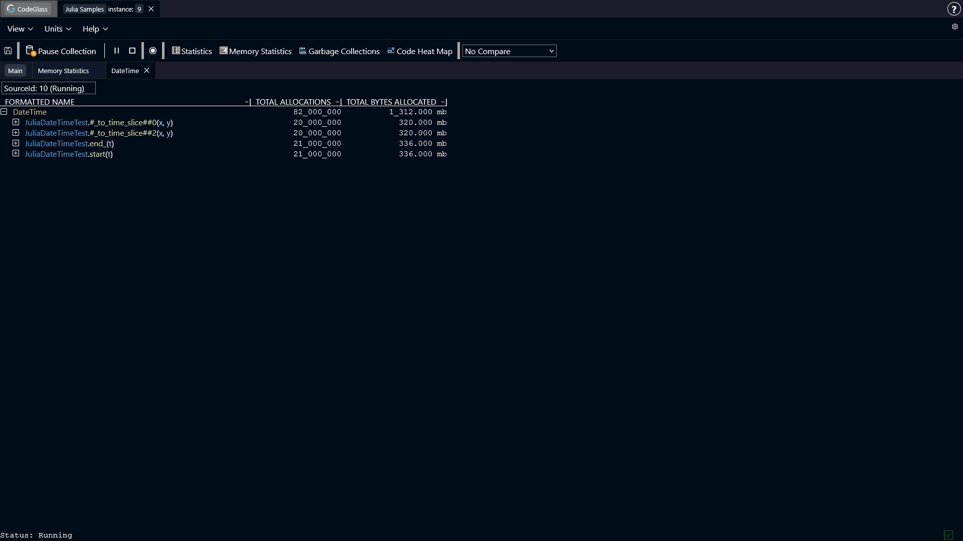Select JuliaDateTimeTest.end_(t) entry
Image resolution: width=963 pixels, height=541 pixels.
coord(69,144)
